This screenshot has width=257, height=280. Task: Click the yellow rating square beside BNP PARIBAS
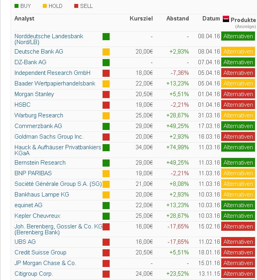pyautogui.click(x=106, y=174)
